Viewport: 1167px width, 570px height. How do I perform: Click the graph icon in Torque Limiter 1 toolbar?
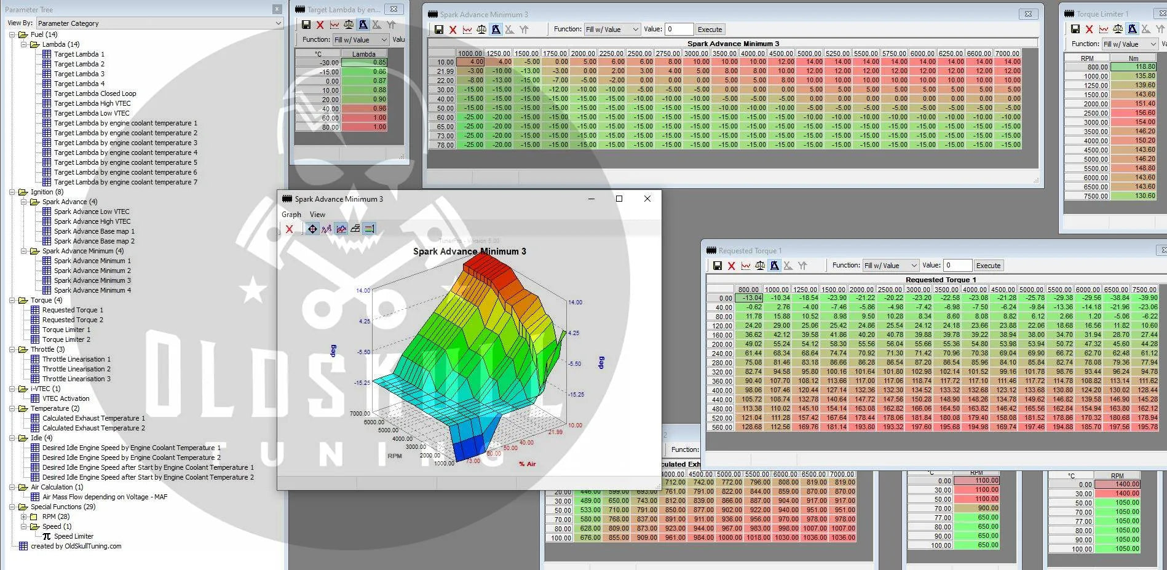(x=1104, y=29)
